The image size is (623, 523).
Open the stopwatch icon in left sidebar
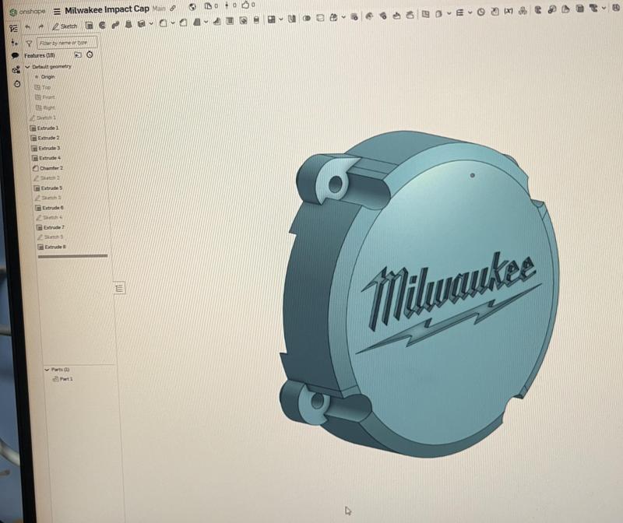point(17,84)
